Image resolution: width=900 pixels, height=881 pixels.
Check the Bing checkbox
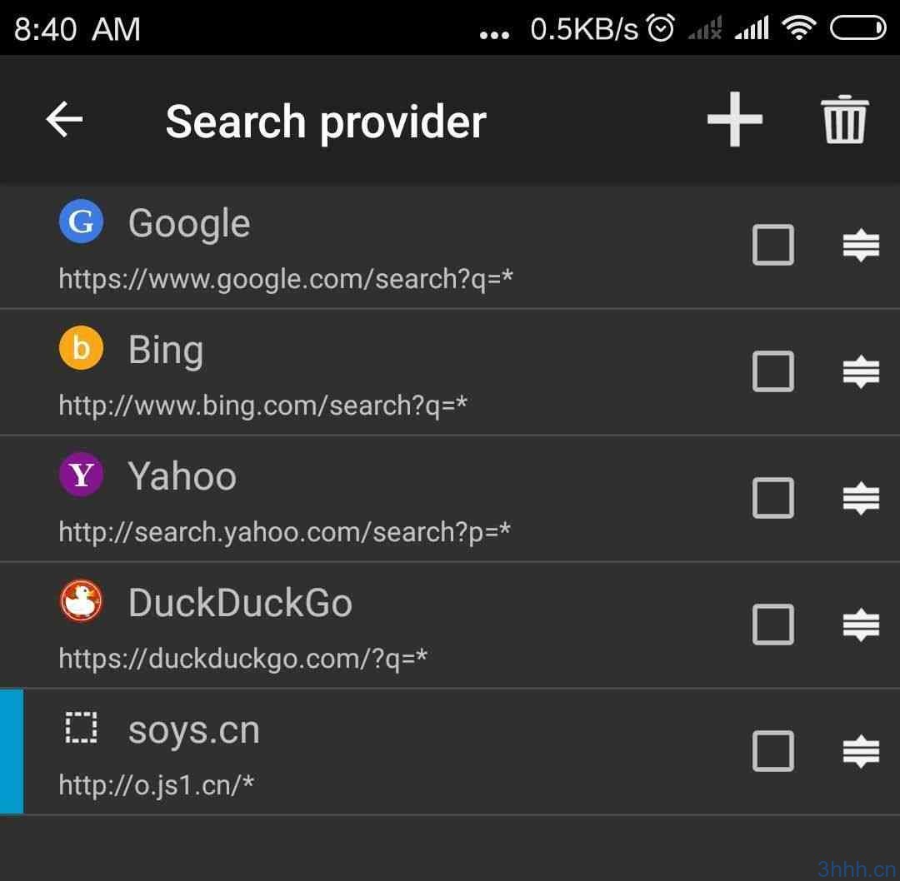[772, 372]
